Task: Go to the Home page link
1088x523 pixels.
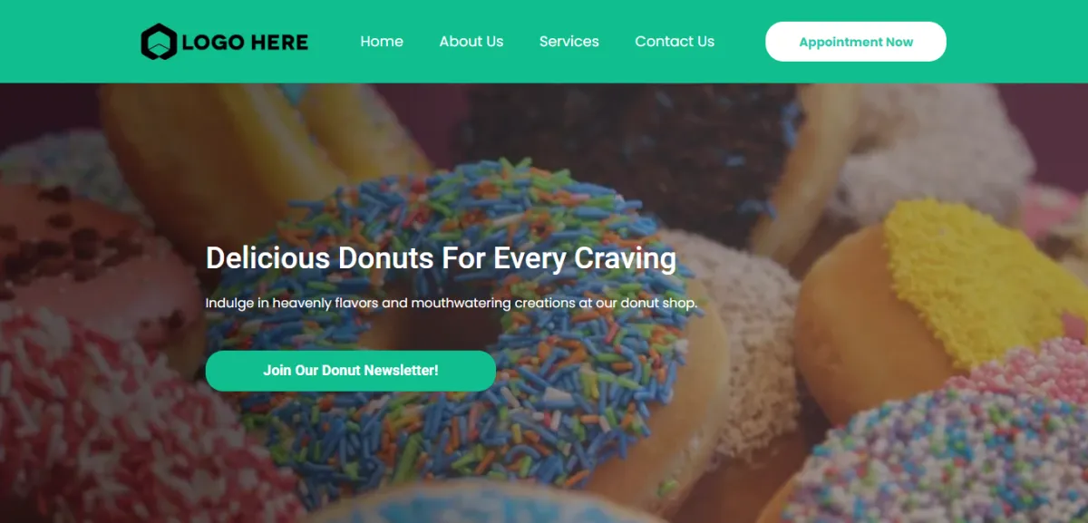Action: pos(382,42)
